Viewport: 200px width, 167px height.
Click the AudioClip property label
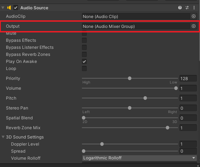coord(16,16)
